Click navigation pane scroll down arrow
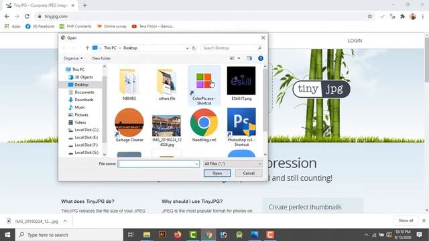 105,155
